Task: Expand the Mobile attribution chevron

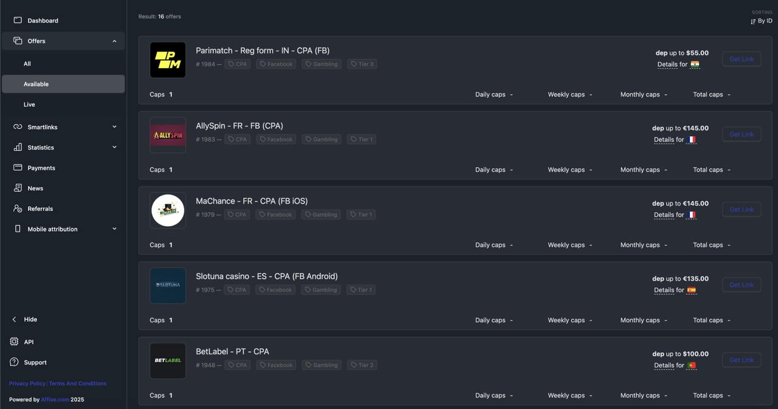Action: pyautogui.click(x=114, y=229)
